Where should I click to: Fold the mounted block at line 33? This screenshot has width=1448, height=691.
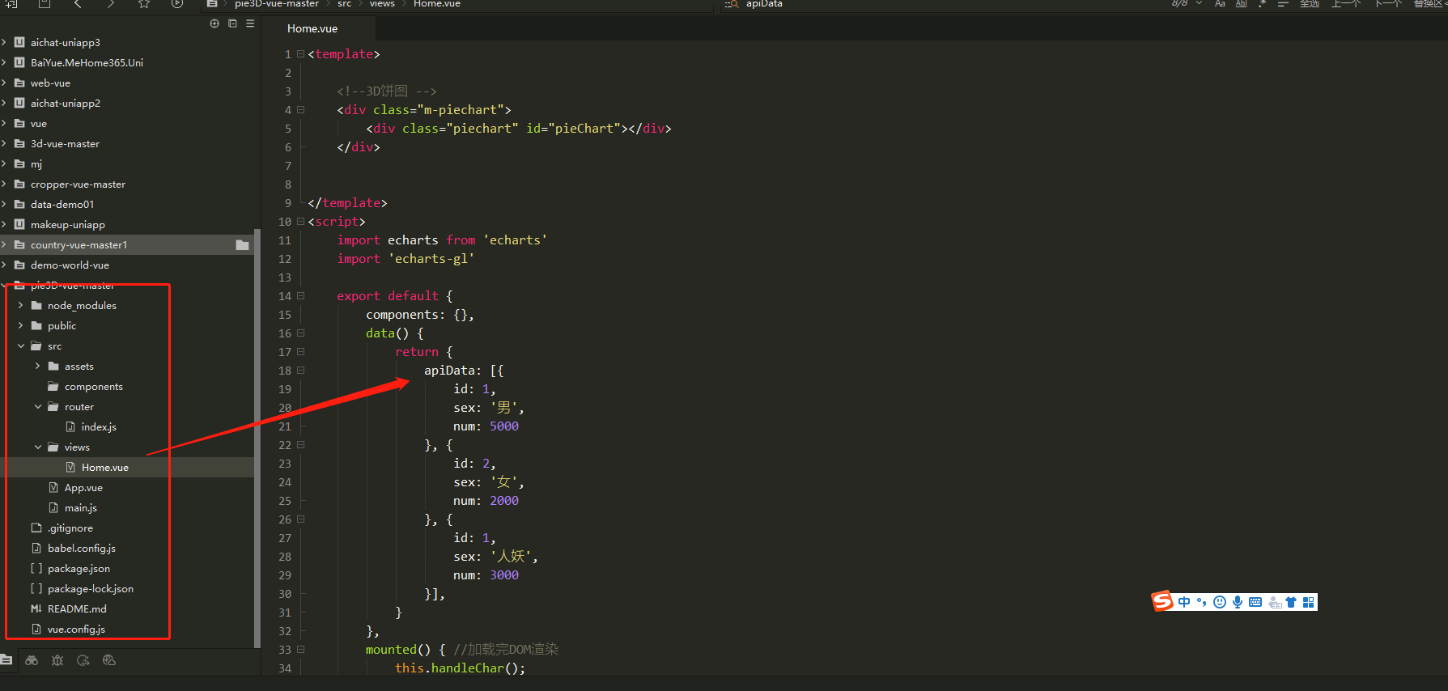pyautogui.click(x=300, y=650)
